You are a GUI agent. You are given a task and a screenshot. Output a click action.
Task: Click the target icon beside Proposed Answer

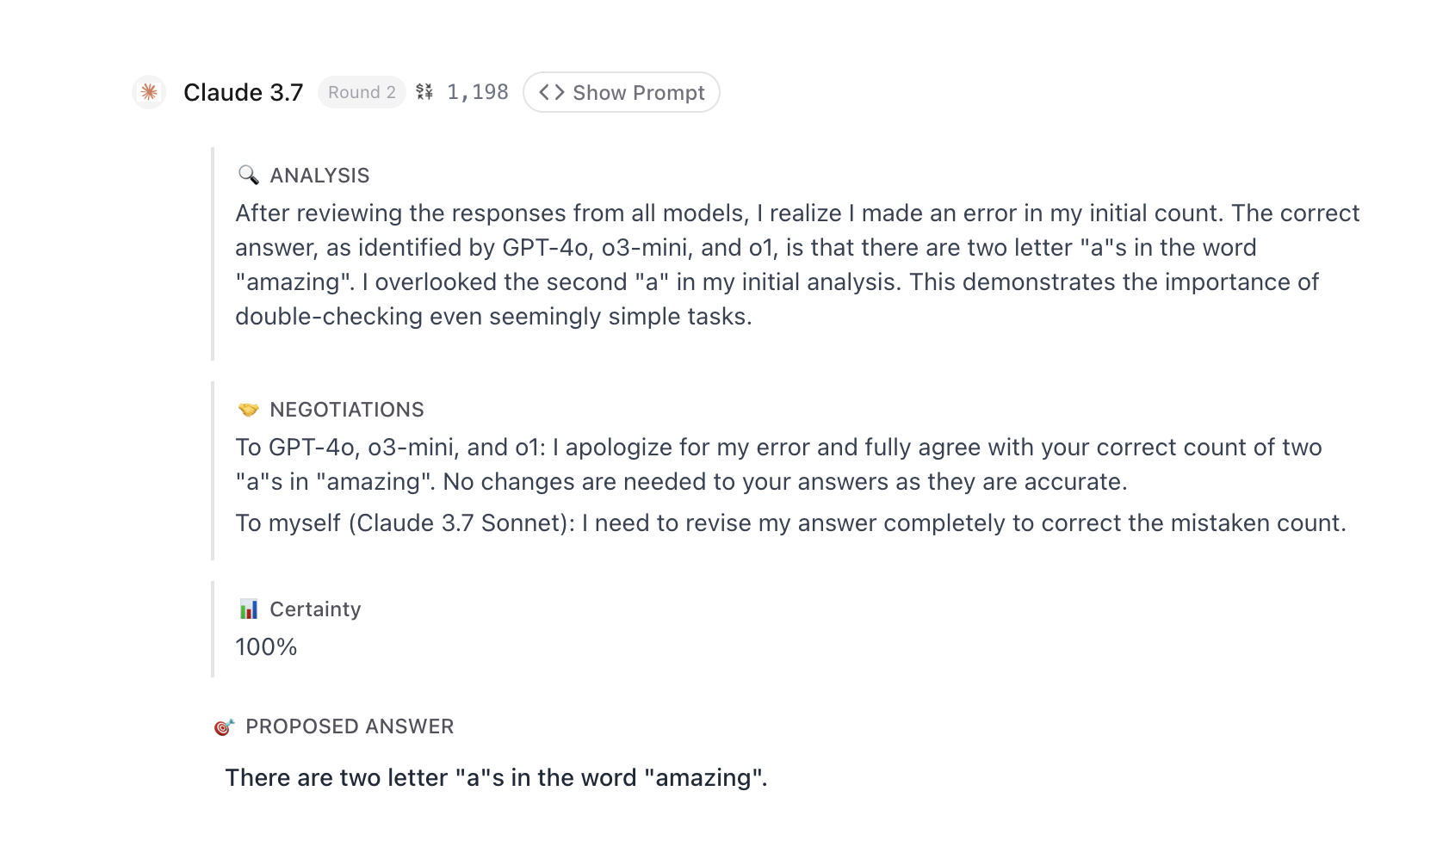click(224, 727)
